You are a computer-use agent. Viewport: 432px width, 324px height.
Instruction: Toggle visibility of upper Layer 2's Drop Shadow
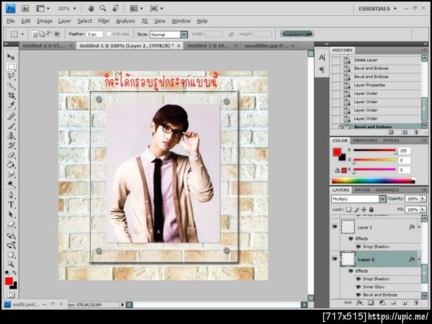358,246
